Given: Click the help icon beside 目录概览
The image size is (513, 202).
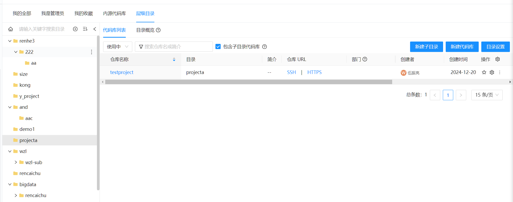Looking at the screenshot, I should click(x=158, y=30).
